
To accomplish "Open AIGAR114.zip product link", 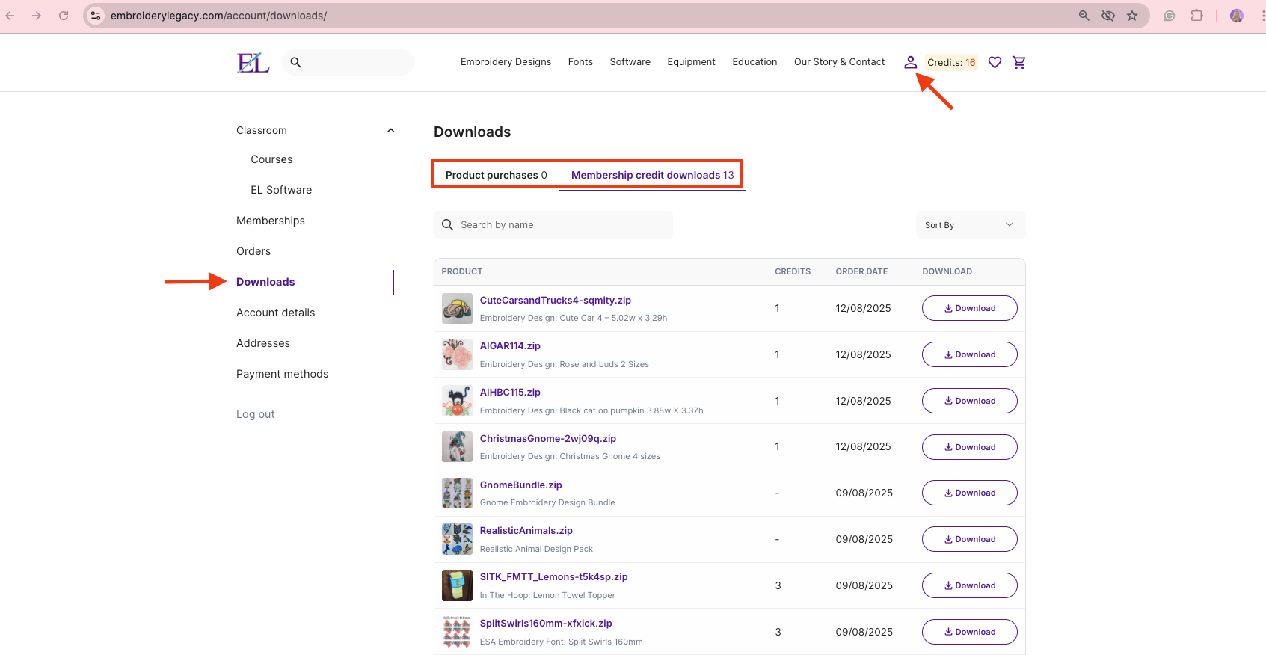I will (510, 345).
